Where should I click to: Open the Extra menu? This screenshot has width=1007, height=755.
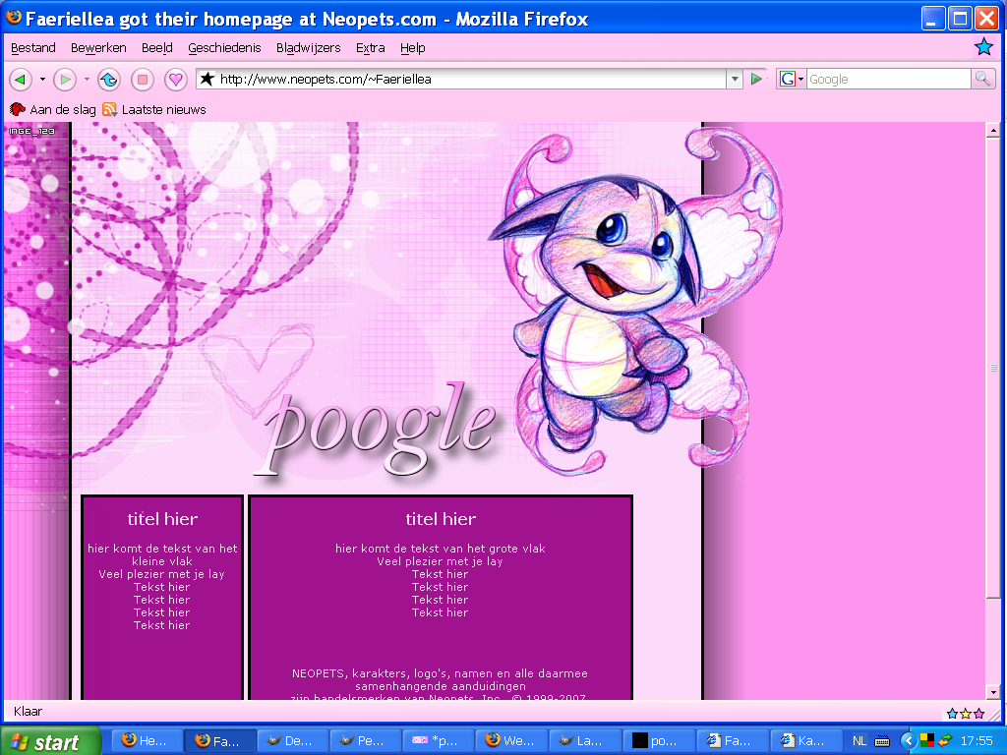coord(371,47)
